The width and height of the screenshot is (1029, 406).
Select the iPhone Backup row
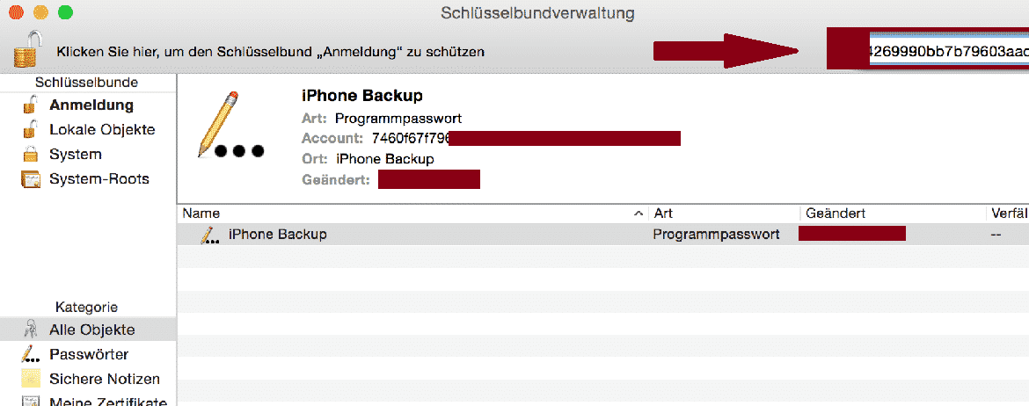602,234
